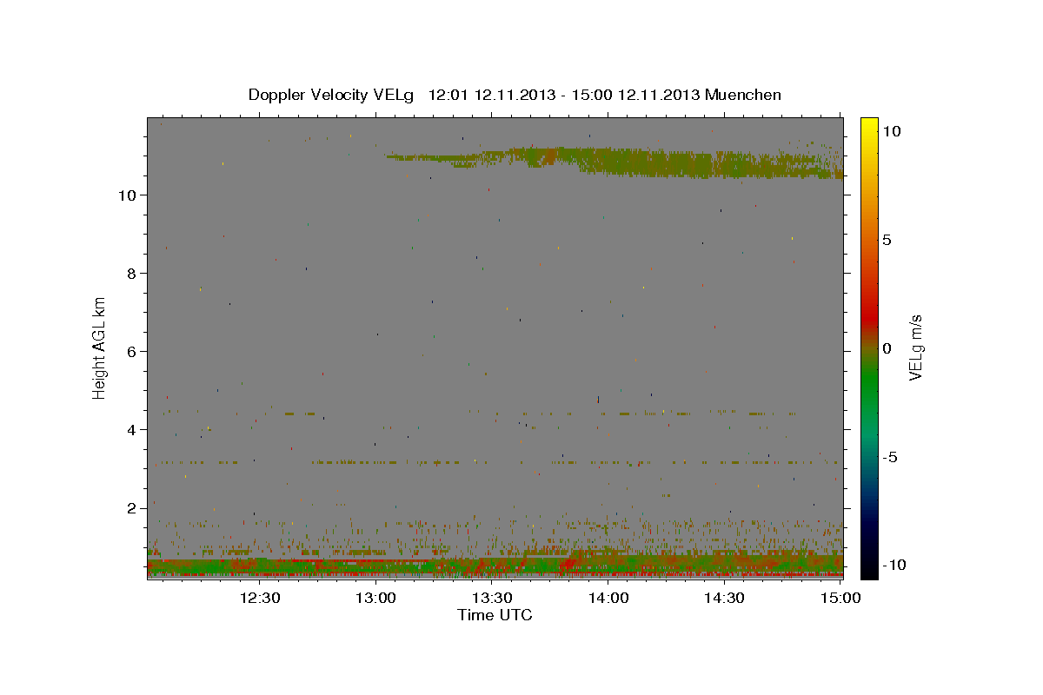Screen dimensions: 1043x695
Task: Click the height axis label 2
Action: pyautogui.click(x=133, y=508)
